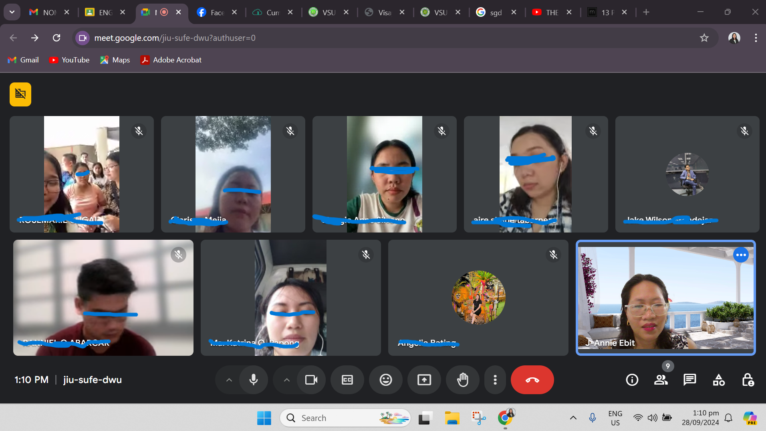Switch to the YouTube THE tab
This screenshot has height=431, width=766.
click(547, 12)
